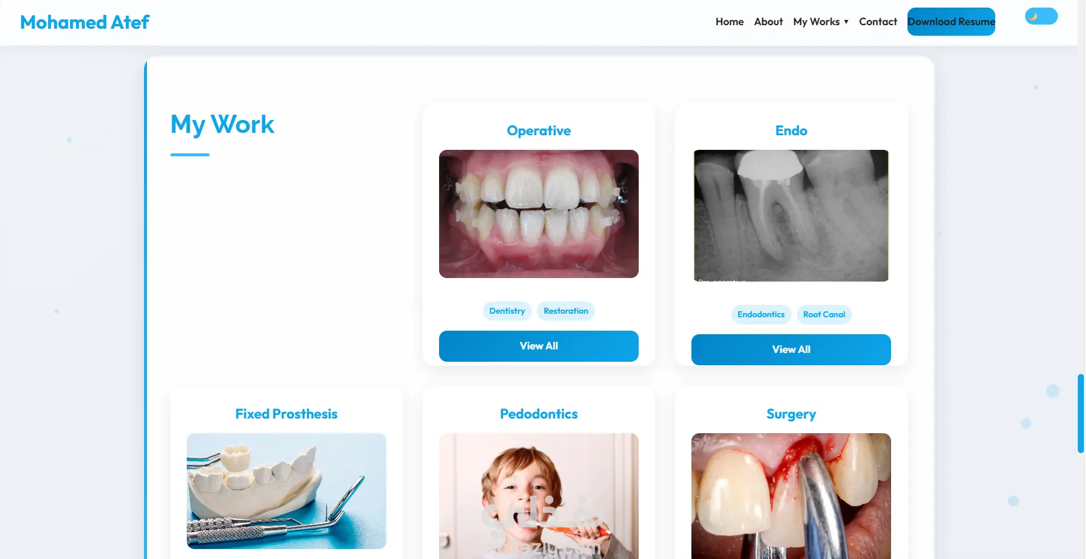Select the Dentistry tag chip
This screenshot has width=1086, height=559.
tap(507, 311)
